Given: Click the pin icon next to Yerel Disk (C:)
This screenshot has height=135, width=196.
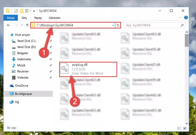Looking at the screenshot, I should 51,41.
